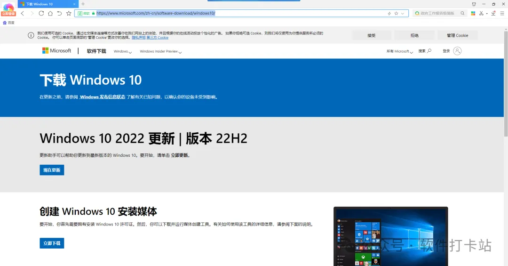508x266 pixels.
Task: Click the magnifier icon in the search box
Action: coord(462,13)
